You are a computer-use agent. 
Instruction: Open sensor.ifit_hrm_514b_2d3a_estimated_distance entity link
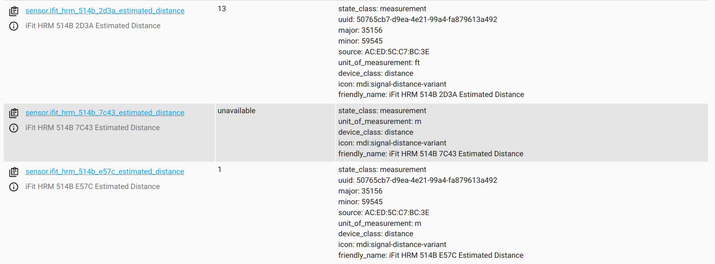coord(105,10)
